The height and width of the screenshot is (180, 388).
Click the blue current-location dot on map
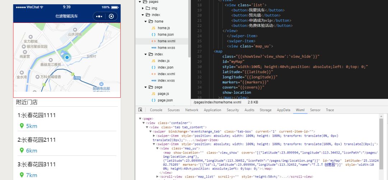click(67, 58)
